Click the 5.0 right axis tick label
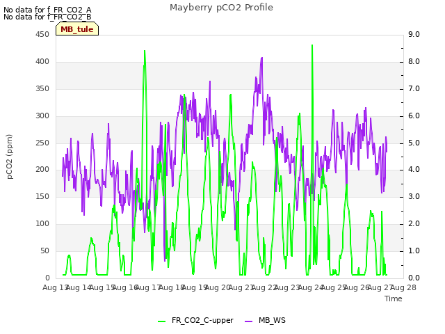Viewport: 445px width, 334px height. click(414, 143)
